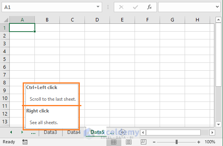Viewport: 223px width, 146px height.
Task: Select row 1 header
Action: (5, 28)
